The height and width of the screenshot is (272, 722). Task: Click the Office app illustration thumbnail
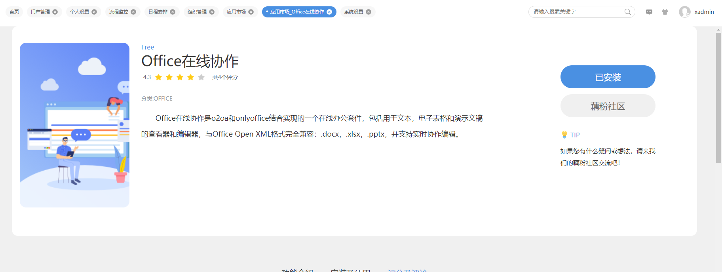coord(74,125)
